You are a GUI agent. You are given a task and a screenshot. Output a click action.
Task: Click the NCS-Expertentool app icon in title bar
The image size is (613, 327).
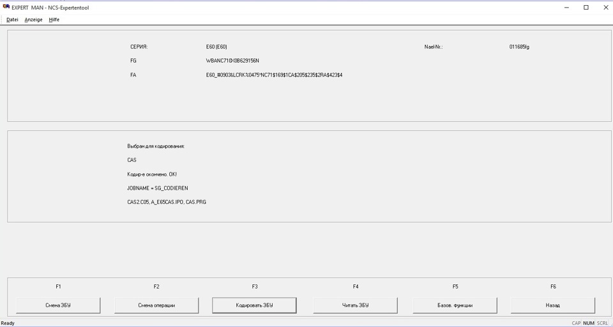(x=6, y=7)
